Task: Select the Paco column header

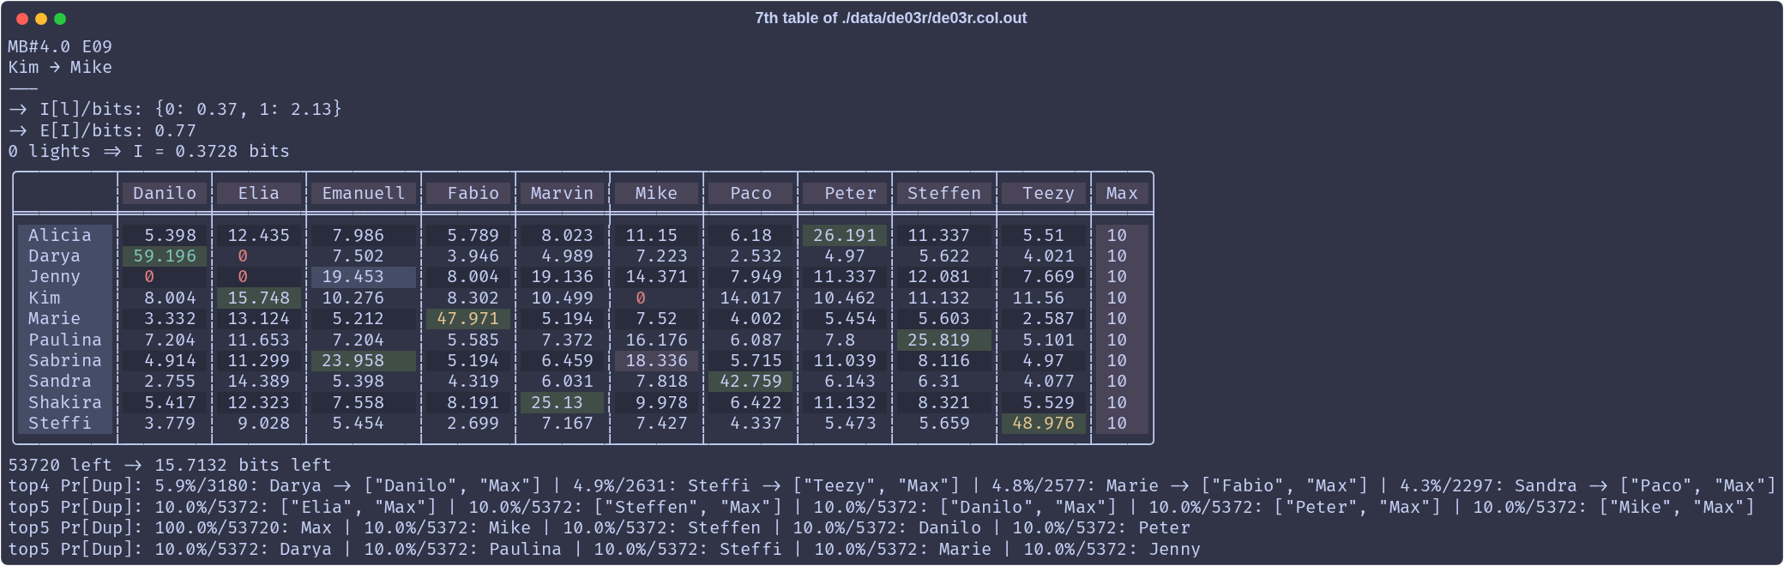Action: 750,194
